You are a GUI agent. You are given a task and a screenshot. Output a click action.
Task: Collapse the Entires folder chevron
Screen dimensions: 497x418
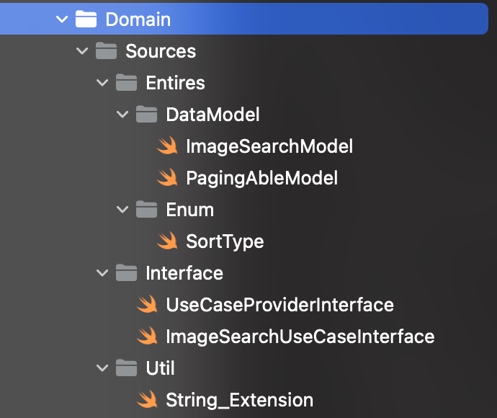pyautogui.click(x=102, y=83)
